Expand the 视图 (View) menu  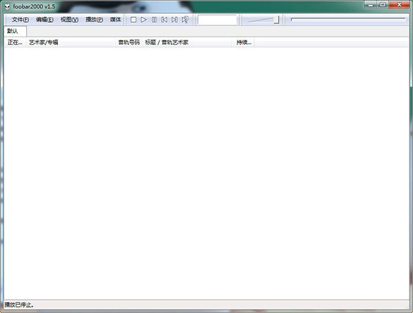coord(70,20)
